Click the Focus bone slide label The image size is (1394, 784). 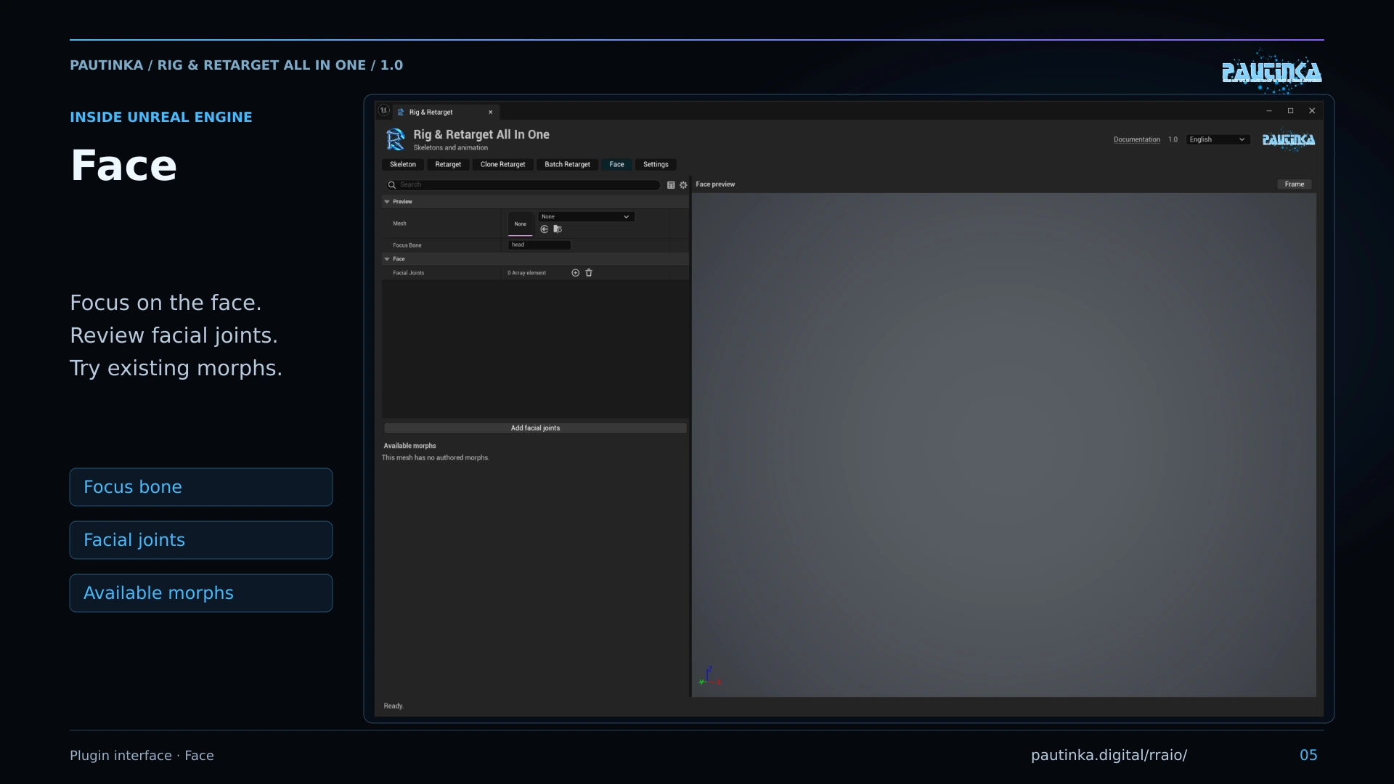(201, 487)
